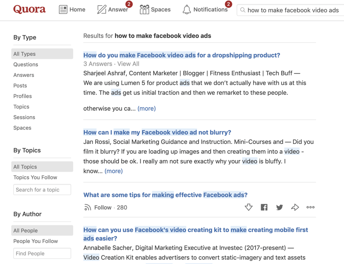Screen dimensions: 344x264
Task: Share question via Facebook icon
Action: [264, 207]
